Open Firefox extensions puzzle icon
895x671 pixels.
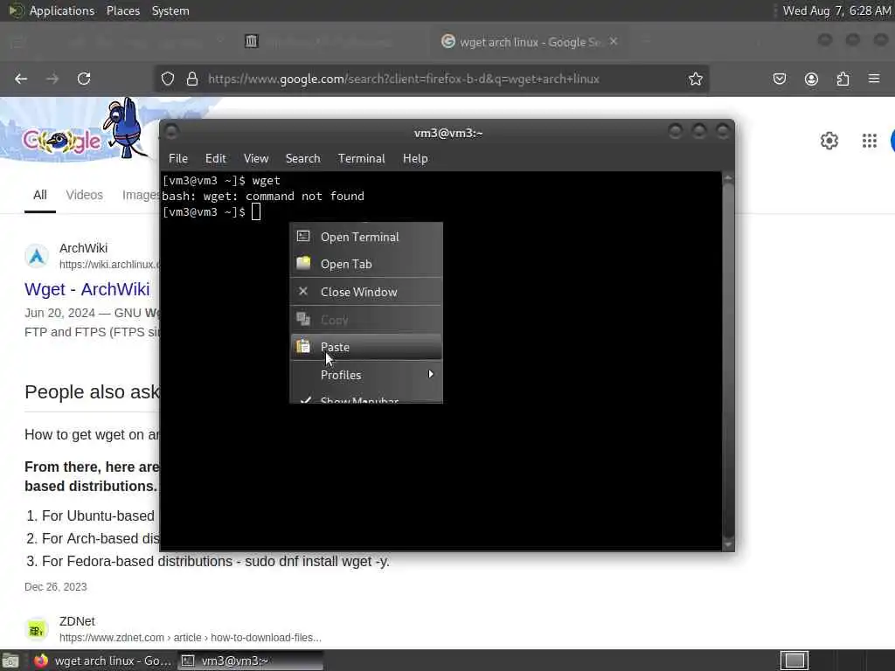(843, 79)
